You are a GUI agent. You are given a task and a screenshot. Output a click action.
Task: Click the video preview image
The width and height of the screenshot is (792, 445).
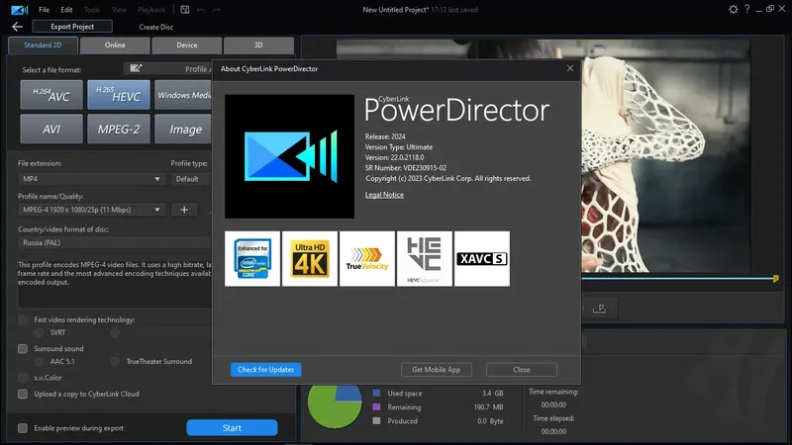[x=665, y=155]
